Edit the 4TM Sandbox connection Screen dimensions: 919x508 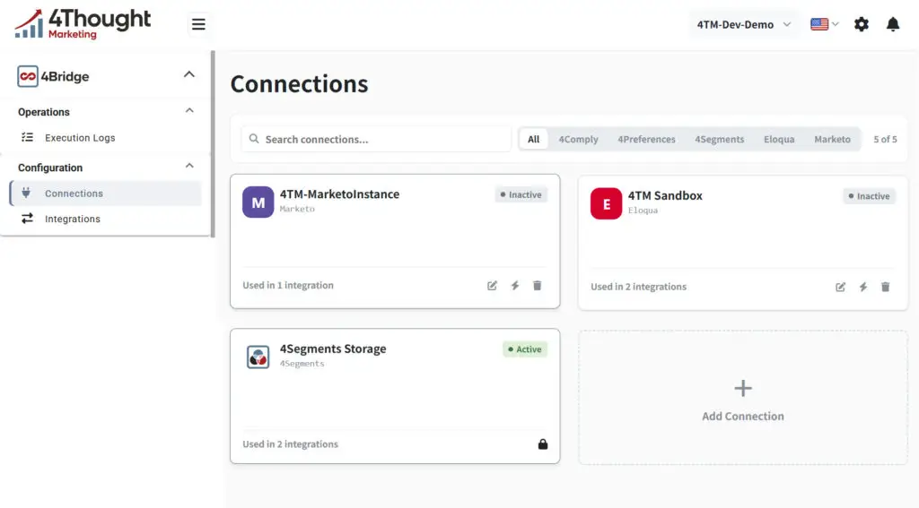pos(840,287)
